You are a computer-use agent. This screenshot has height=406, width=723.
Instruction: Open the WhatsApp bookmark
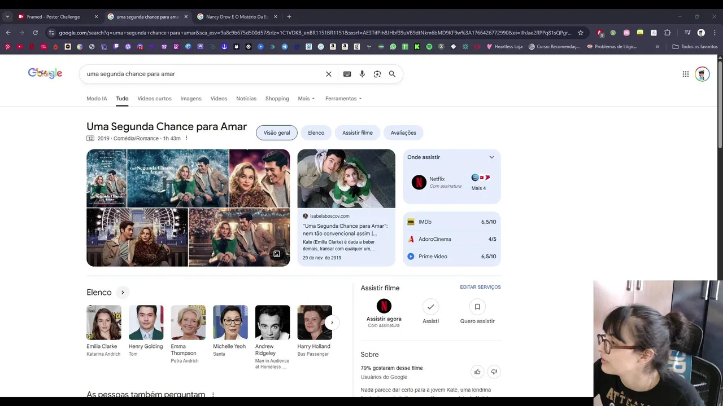(x=393, y=47)
